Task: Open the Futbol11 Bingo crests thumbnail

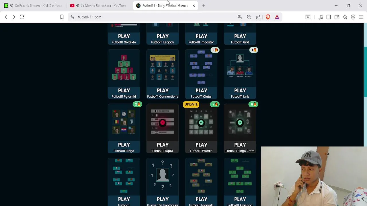Action: coord(124,122)
